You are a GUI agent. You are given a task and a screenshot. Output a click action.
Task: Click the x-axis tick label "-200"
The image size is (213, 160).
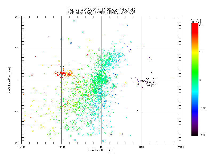[x=21, y=147]
